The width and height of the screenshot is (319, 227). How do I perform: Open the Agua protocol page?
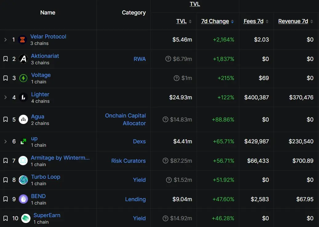(x=38, y=117)
